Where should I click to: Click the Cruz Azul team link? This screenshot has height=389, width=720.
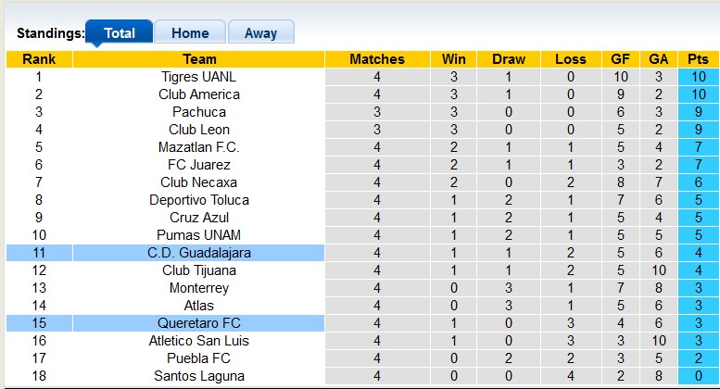click(199, 218)
